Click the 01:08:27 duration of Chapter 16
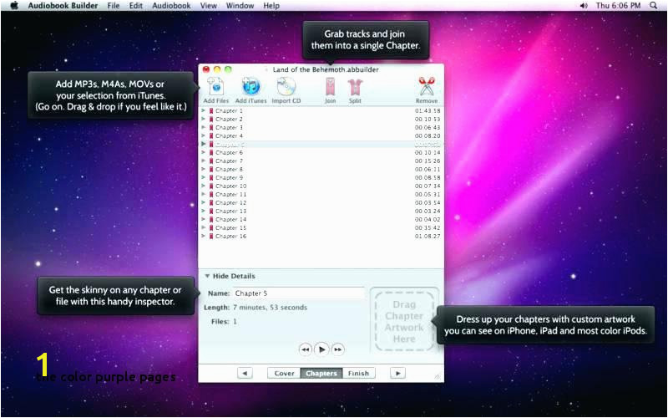668x418 pixels. tap(428, 237)
